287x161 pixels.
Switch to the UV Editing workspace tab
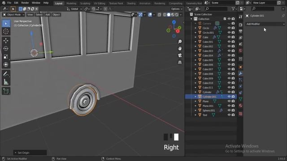click(100, 3)
